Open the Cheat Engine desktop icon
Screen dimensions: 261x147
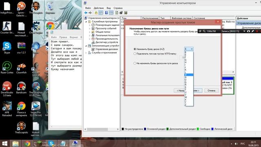(x=36, y=27)
